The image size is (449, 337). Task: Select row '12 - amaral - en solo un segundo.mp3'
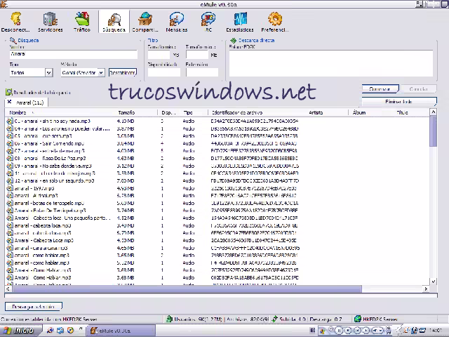217,181
